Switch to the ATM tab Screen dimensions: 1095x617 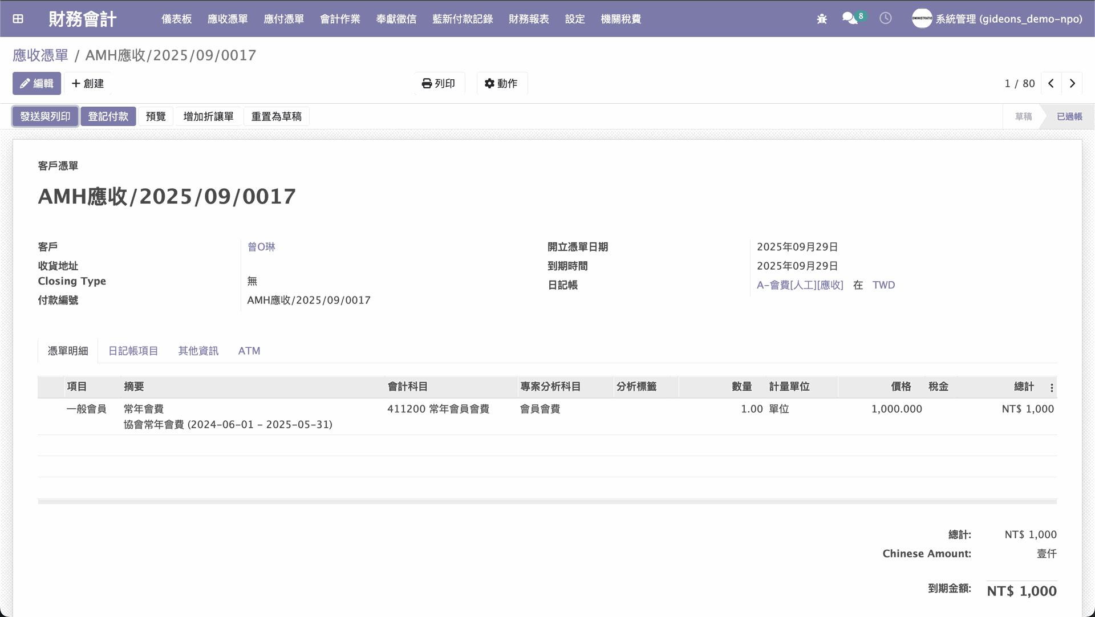click(249, 351)
